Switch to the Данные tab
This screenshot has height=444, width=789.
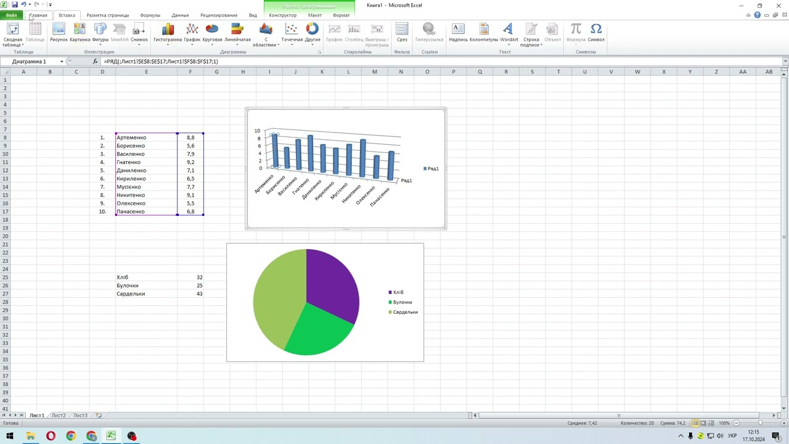181,15
